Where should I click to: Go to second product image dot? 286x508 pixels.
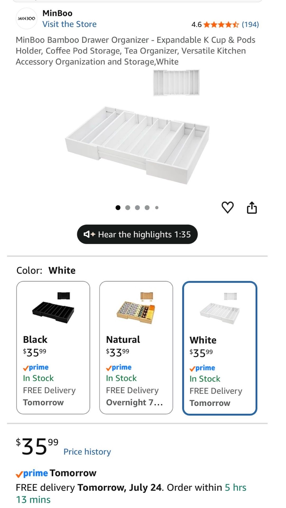(x=128, y=208)
